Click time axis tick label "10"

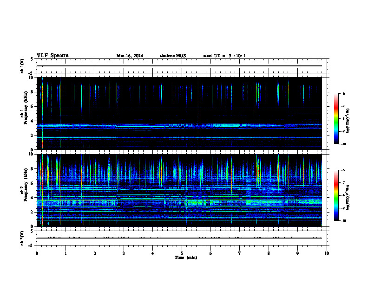(x=327, y=253)
